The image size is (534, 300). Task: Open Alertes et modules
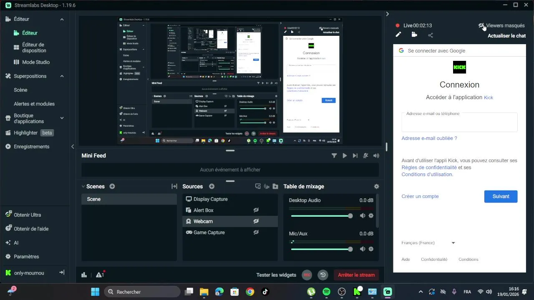34,104
